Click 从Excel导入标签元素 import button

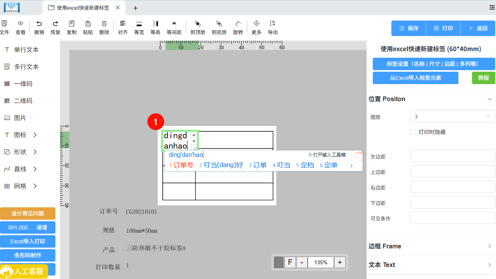(x=415, y=78)
